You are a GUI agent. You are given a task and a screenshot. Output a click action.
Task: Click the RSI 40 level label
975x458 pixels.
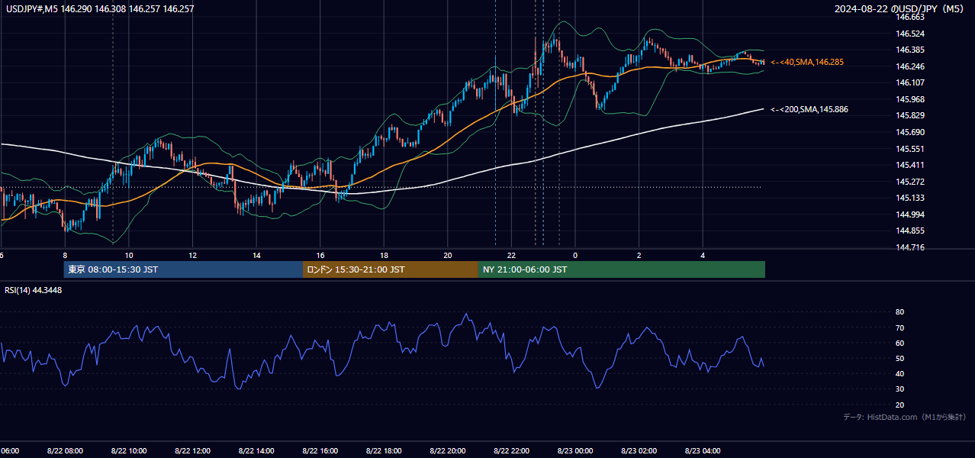pyautogui.click(x=899, y=373)
